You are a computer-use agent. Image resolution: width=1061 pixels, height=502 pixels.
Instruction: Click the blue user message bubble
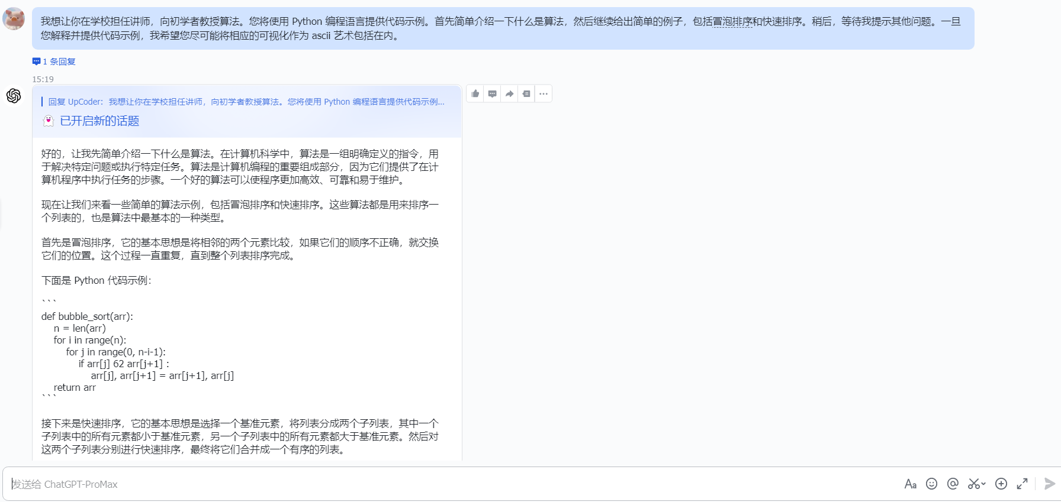[503, 28]
